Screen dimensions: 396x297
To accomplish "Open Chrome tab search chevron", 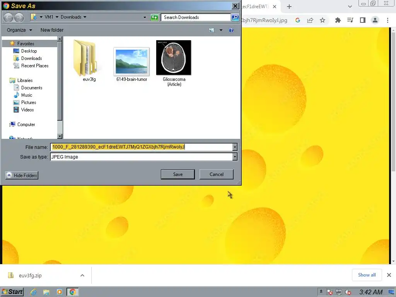I will coord(350,7).
